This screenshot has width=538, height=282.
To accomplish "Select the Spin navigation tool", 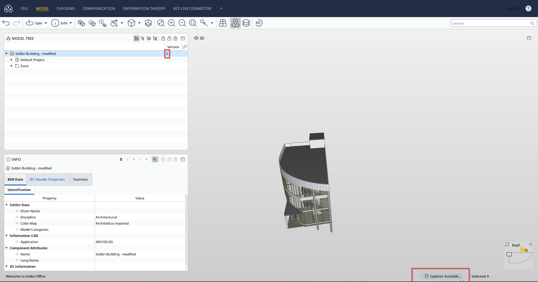I will coord(34,23).
